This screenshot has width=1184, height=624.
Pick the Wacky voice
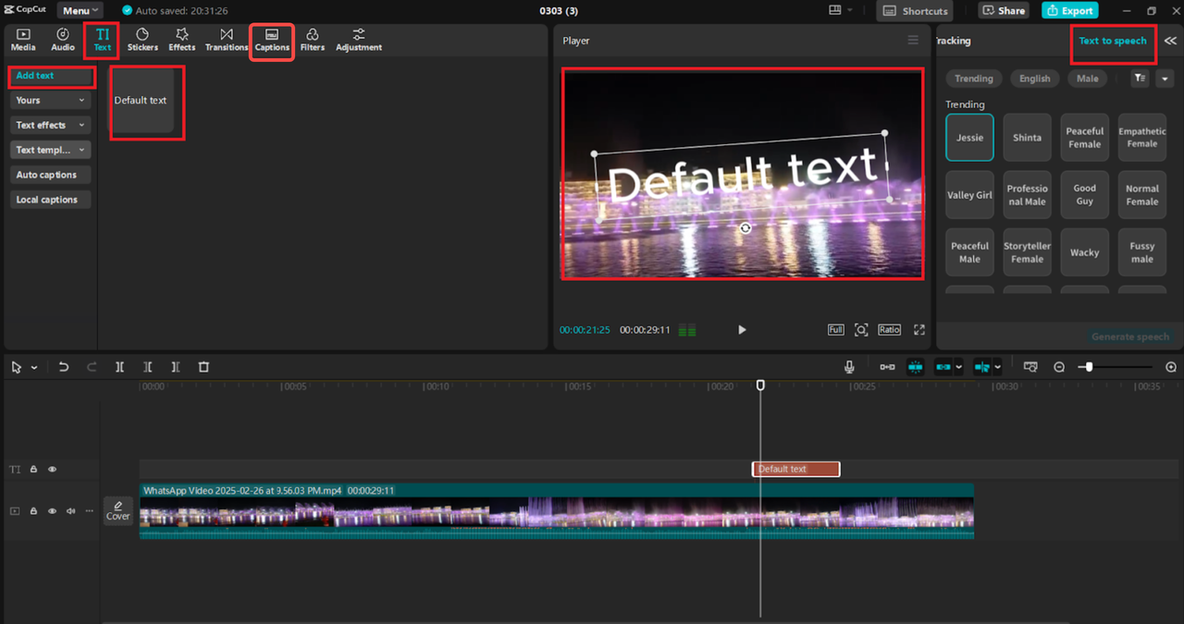point(1085,252)
